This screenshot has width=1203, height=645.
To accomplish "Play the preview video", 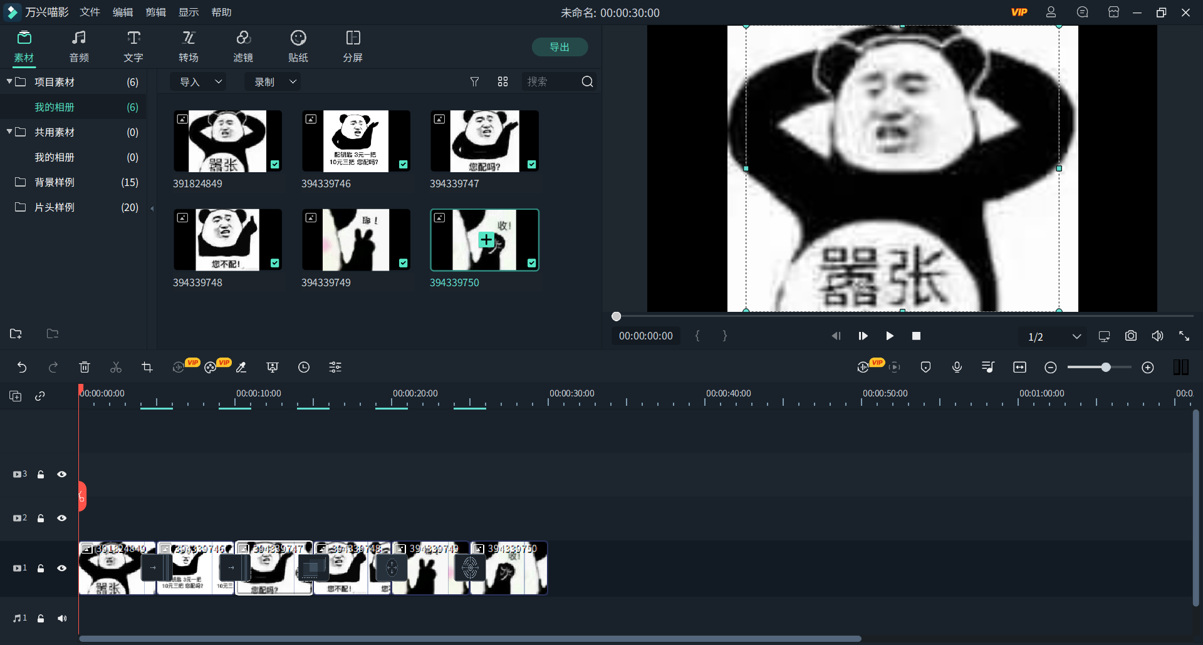I will point(890,336).
